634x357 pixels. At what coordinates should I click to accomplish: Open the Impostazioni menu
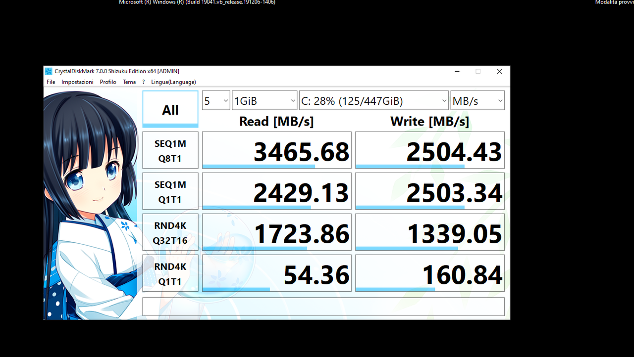coord(77,82)
